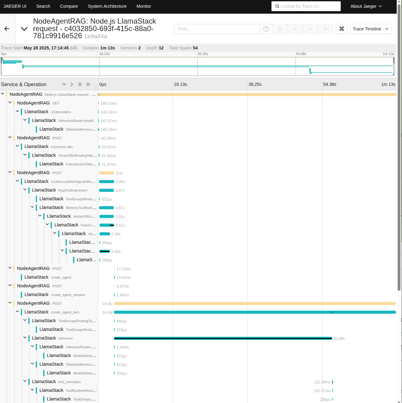Viewport: 402px width, 403px height.
Task: Clear the find search with X icon
Action: pyautogui.click(x=326, y=29)
